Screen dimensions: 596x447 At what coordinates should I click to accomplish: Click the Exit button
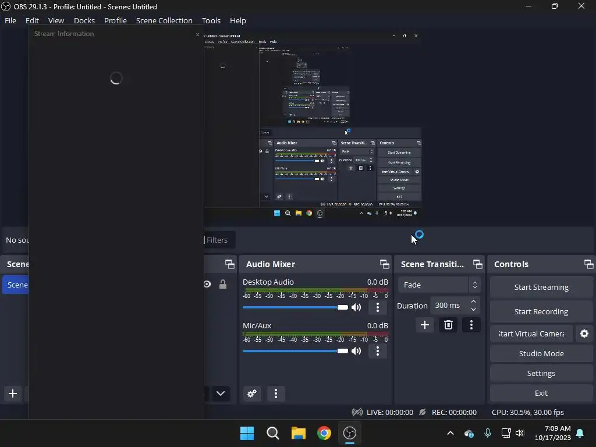tap(541, 393)
